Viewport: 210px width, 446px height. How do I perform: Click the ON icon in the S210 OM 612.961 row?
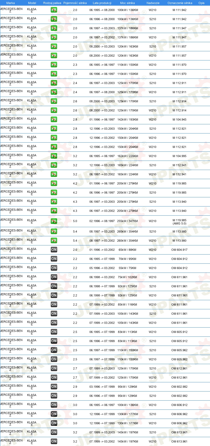pyautogui.click(x=54, y=368)
